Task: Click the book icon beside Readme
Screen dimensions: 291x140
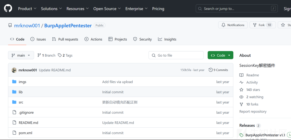Action: point(241,75)
